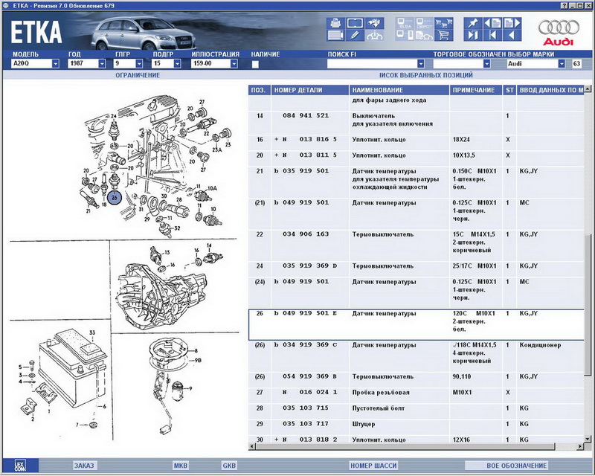The image size is (595, 476).
Task: Click the ПРИМЕЧАНИЕ column header
Action: pyautogui.click(x=476, y=90)
